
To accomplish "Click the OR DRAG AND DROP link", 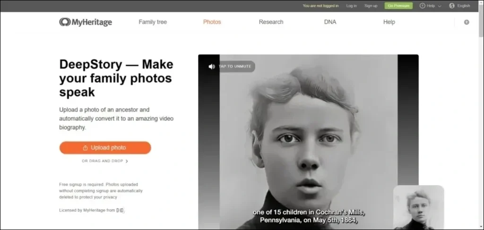I will [x=105, y=161].
